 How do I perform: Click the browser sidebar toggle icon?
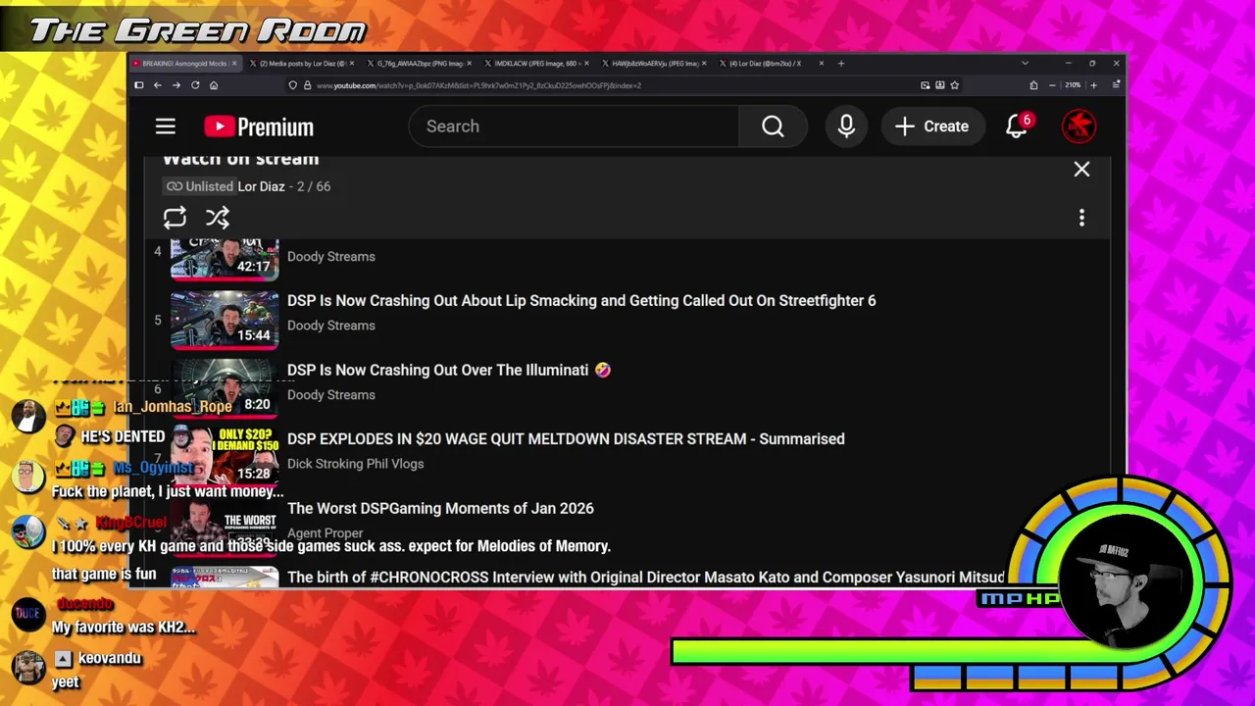(139, 85)
